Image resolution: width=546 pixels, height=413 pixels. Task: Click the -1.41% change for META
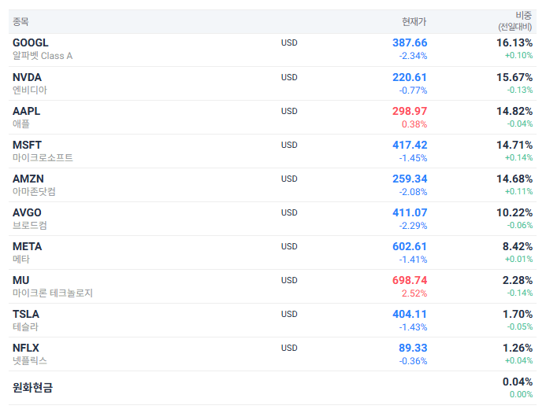click(413, 260)
